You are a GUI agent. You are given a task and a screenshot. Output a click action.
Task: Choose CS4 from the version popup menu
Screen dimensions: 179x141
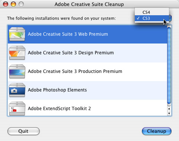152,12
